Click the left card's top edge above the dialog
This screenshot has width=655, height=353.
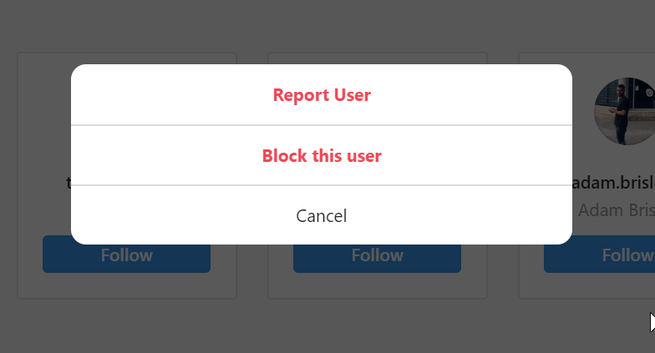pos(127,58)
